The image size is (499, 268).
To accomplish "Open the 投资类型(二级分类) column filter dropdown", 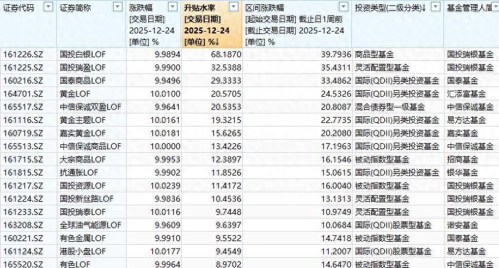I will tap(435, 7).
